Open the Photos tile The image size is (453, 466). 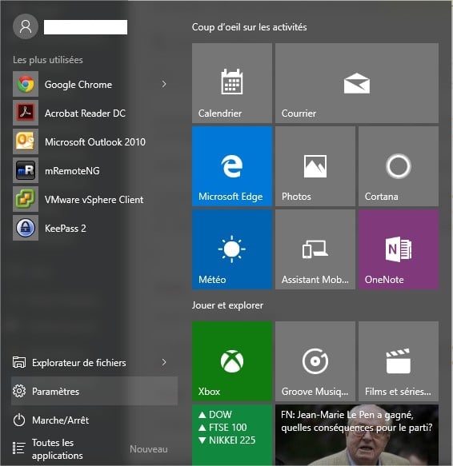tap(315, 166)
